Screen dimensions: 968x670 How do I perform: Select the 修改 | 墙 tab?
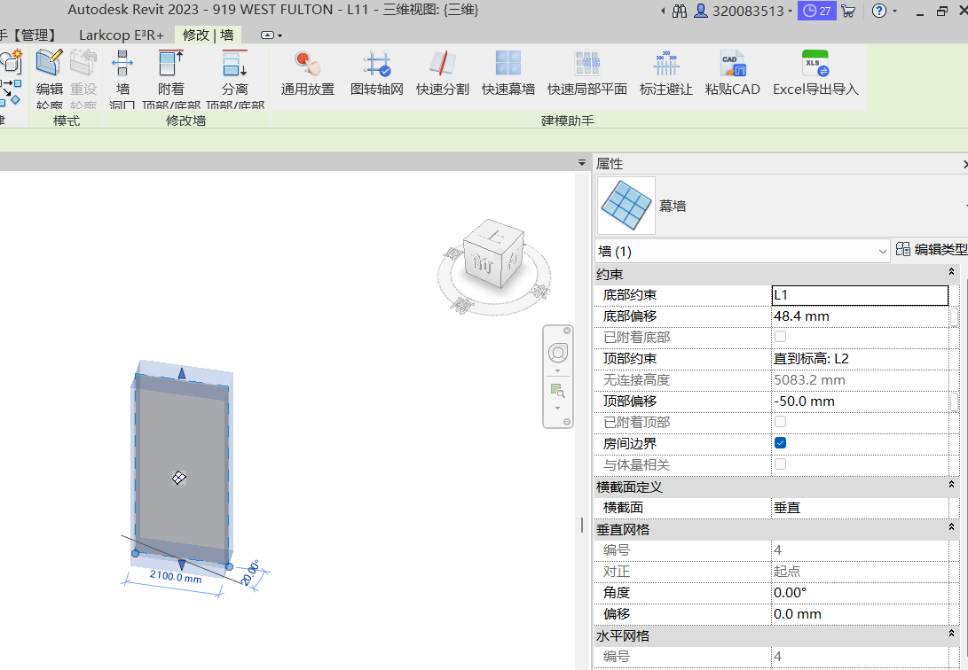click(x=209, y=35)
